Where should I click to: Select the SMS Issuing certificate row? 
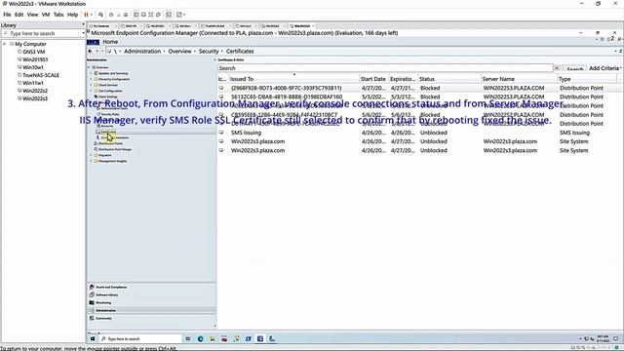tap(420, 133)
